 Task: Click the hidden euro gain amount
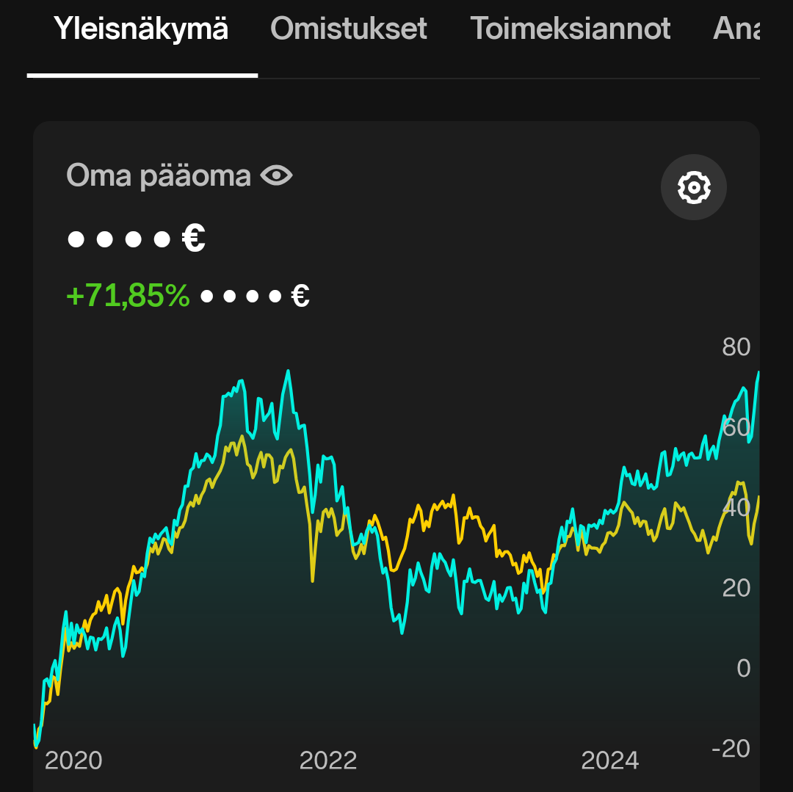[255, 296]
